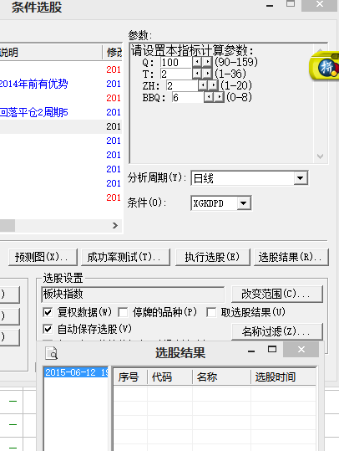Decrease the ZH parameter with left arrow
Image resolution: width=339 pixels, height=451 pixels.
203,85
